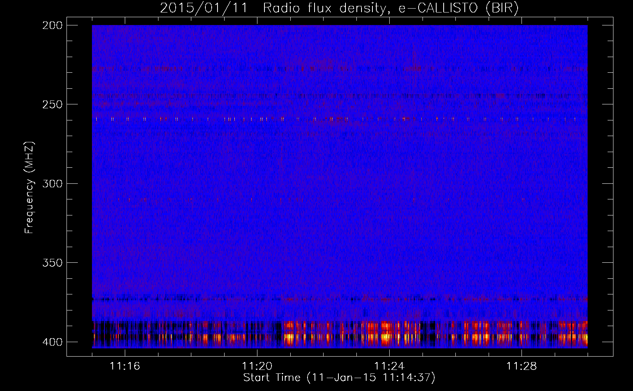
Task: Click the 11:28 time tick label
Action: (522, 366)
